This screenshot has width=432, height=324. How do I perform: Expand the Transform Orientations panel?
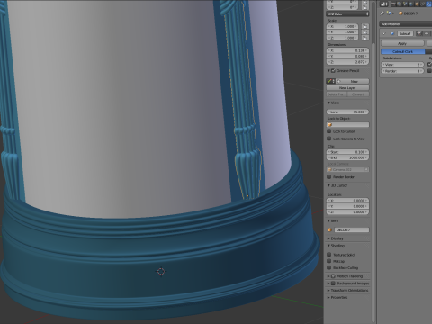[329, 291]
